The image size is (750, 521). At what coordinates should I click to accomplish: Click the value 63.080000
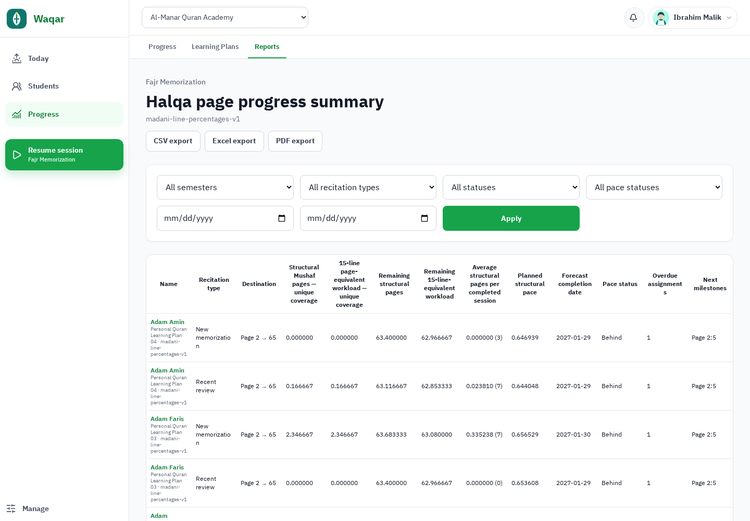pyautogui.click(x=436, y=435)
